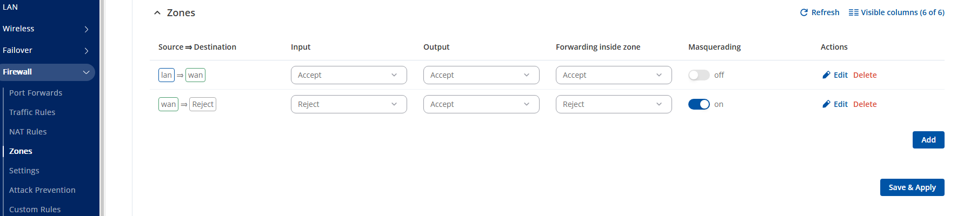Screen dimensions: 957x216
Task: Click the pencil Edit icon for the lan zone
Action: point(826,75)
